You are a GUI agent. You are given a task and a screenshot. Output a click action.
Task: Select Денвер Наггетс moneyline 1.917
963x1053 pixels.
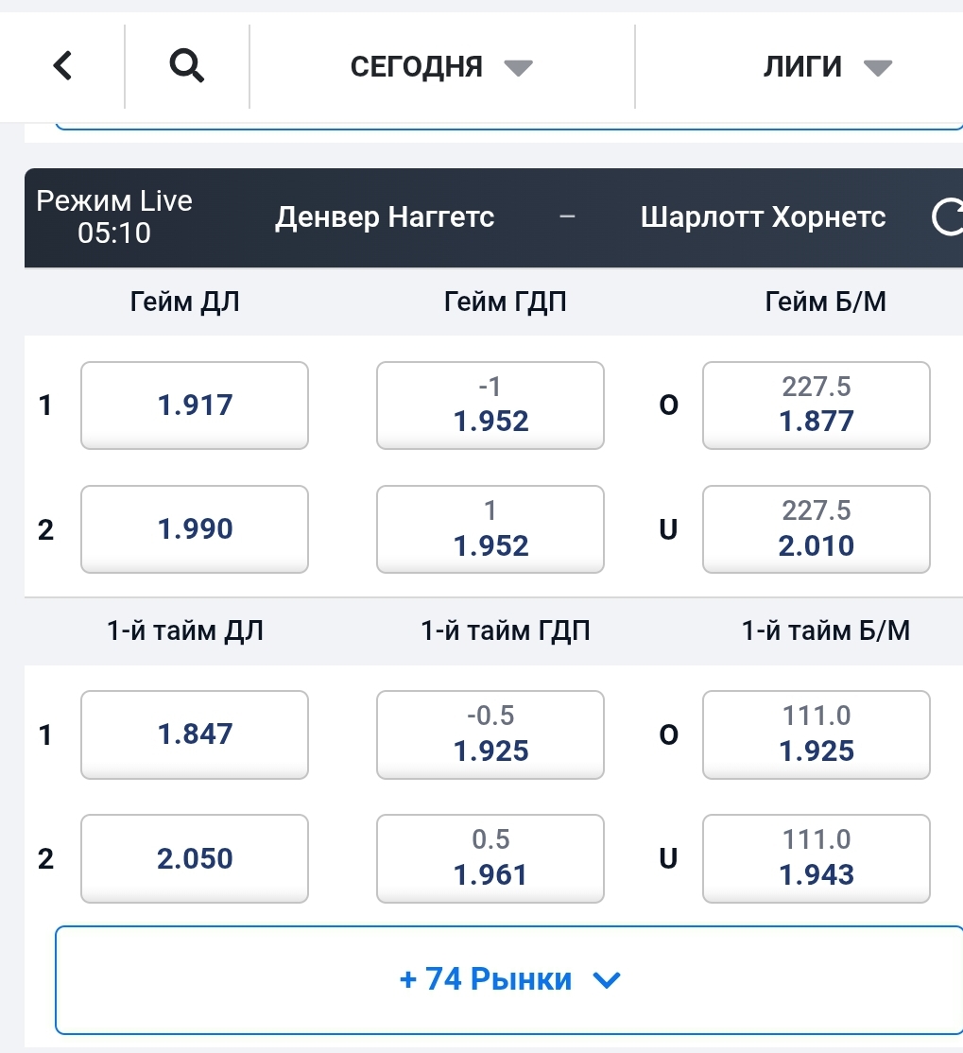pos(195,406)
